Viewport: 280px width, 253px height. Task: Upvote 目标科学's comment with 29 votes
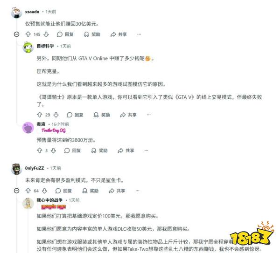tap(40, 115)
